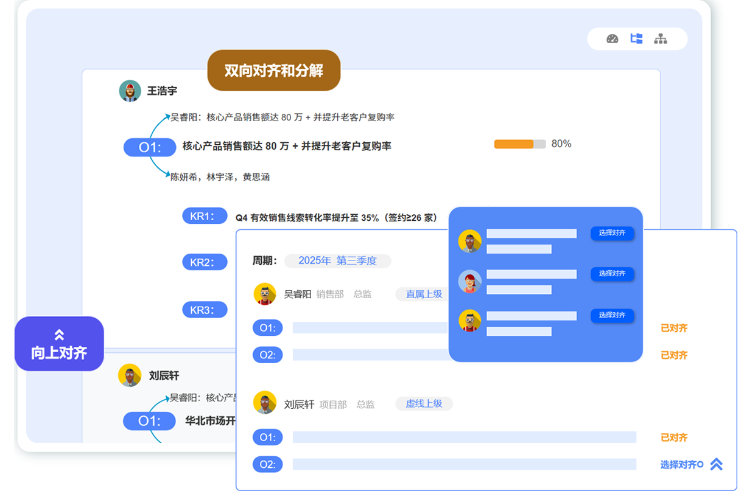Viewport: 755px width, 494px height.
Task: Click the O1 objective badge under 王浩宇
Action: pos(149,147)
